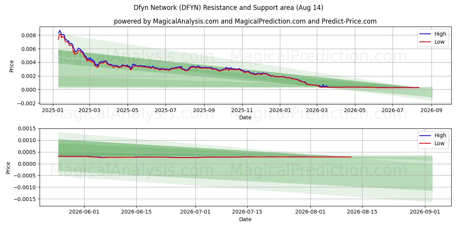Screen dimensions: 457x228
Task: Click the '2025-05' date tick label
Action: (x=128, y=110)
